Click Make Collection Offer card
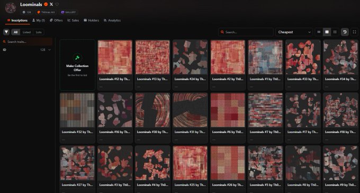 (77, 65)
